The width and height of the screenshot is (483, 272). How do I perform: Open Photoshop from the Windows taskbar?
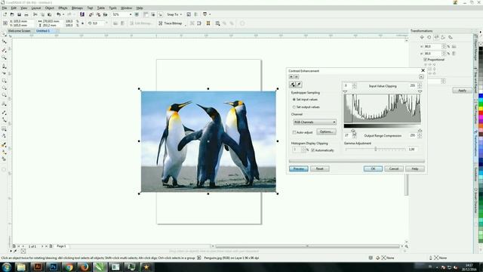point(54,267)
